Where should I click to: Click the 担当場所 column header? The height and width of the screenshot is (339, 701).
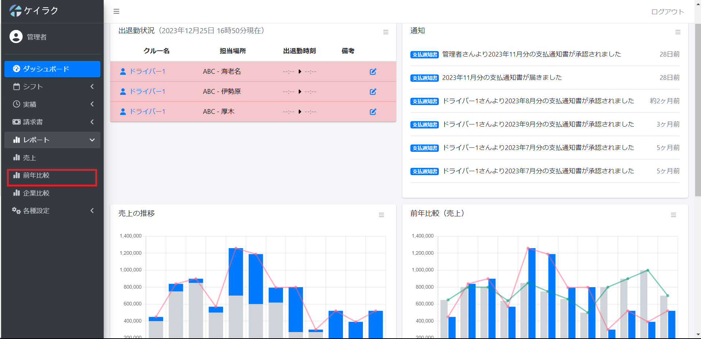[233, 51]
